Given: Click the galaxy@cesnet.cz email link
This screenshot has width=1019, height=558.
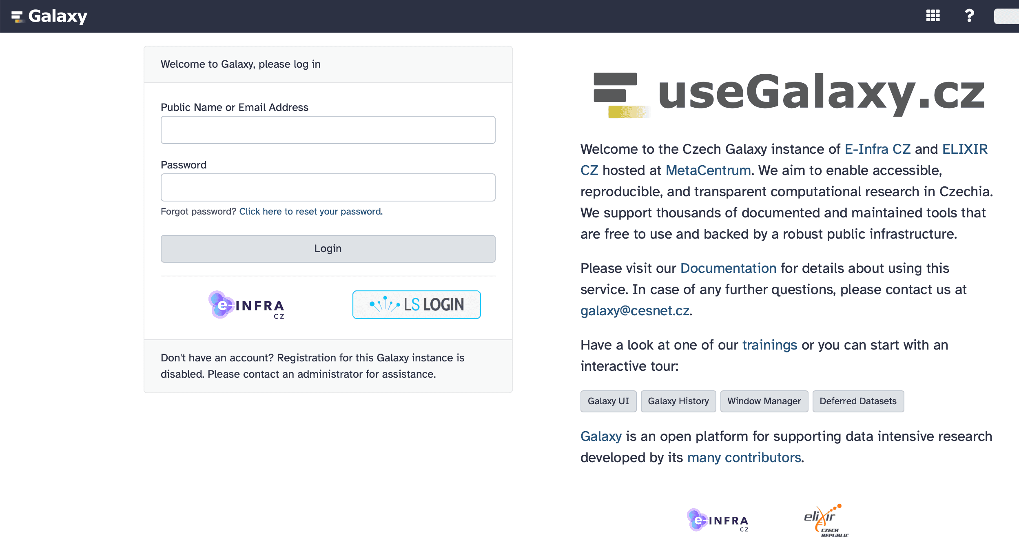Looking at the screenshot, I should (x=635, y=310).
